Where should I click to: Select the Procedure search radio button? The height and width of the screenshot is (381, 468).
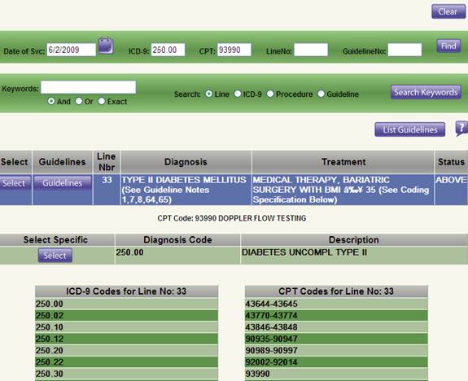(x=270, y=94)
